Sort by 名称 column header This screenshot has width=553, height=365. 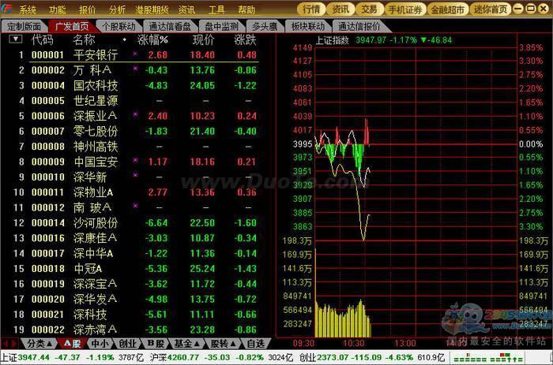(x=84, y=39)
